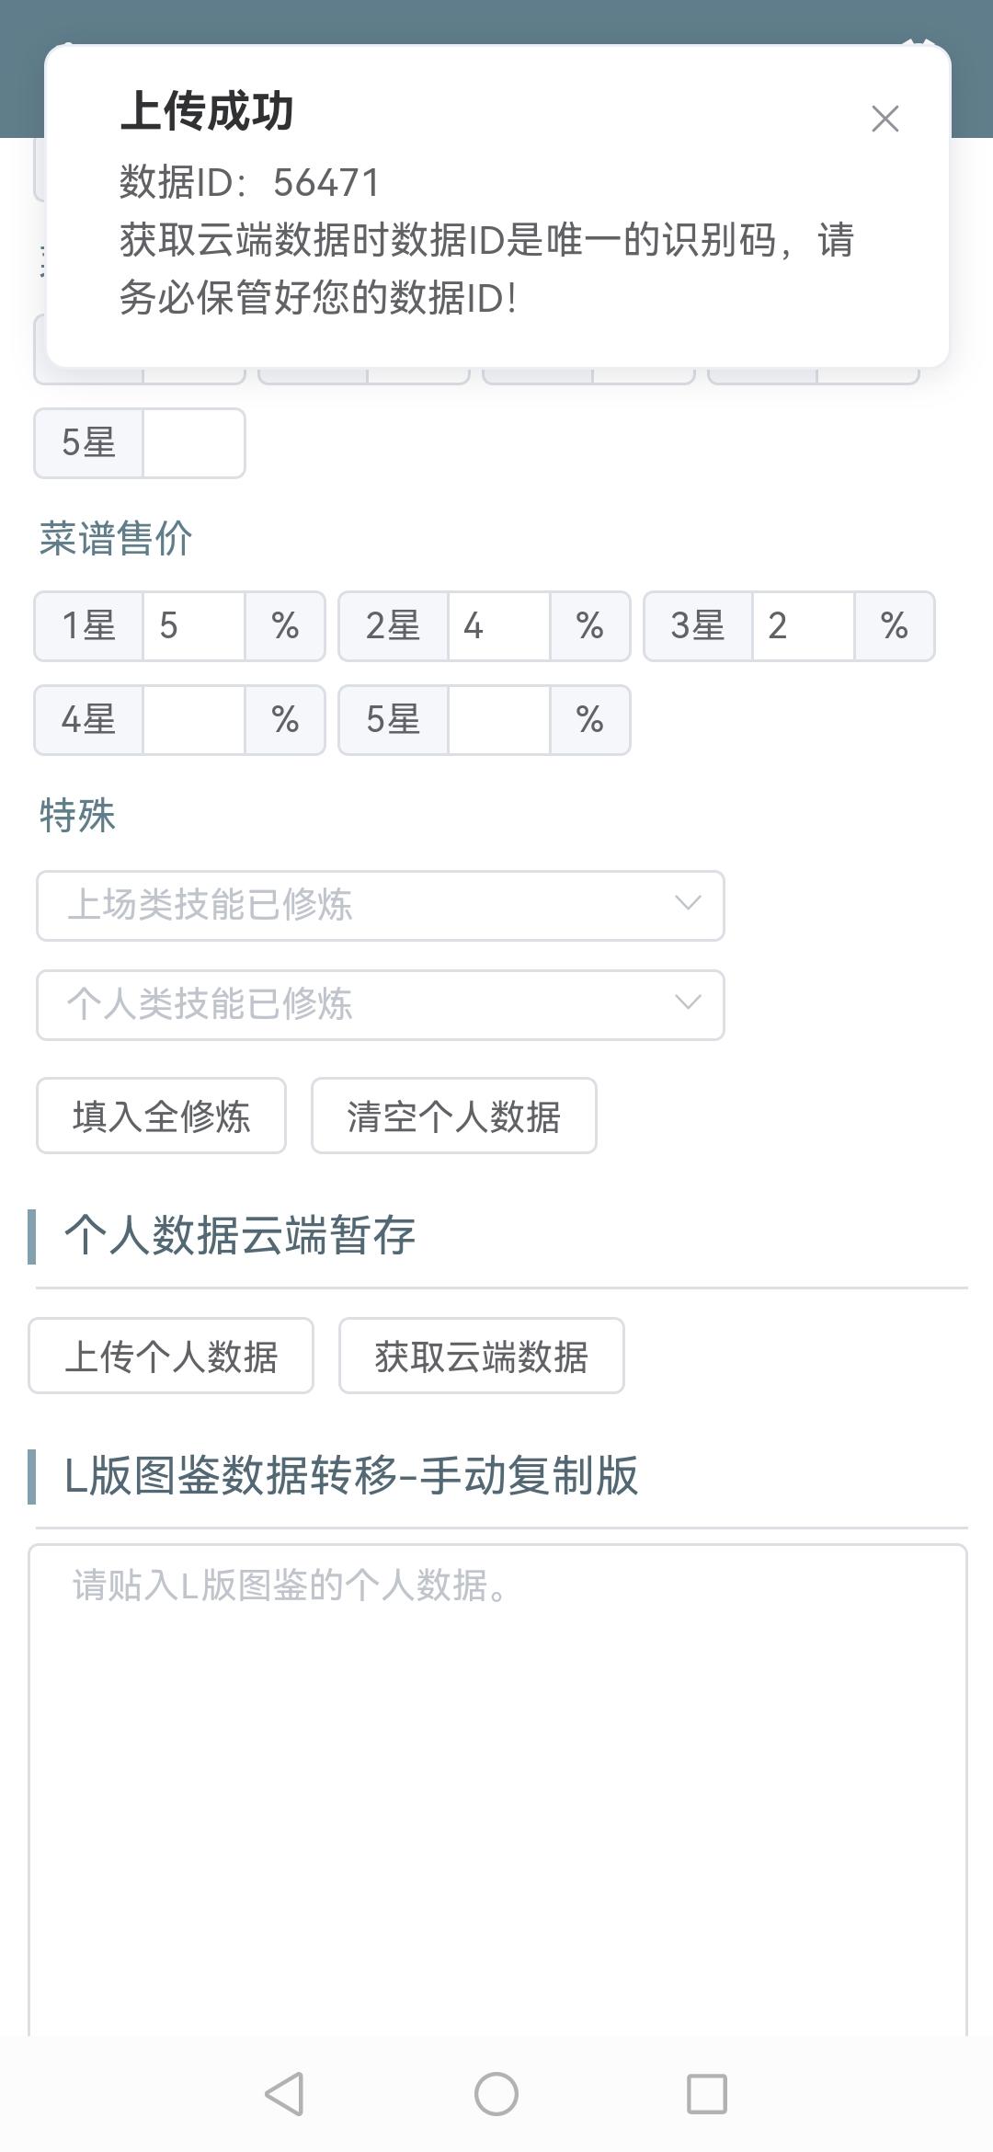This screenshot has width=993, height=2152.
Task: Close the 上传成功 notification
Action: (885, 119)
